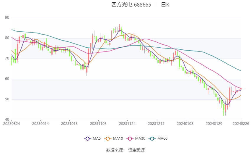Click the 90 y-axis value label

coord(7,17)
